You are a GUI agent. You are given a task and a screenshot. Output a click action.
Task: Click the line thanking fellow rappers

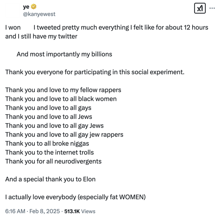[x=63, y=90]
